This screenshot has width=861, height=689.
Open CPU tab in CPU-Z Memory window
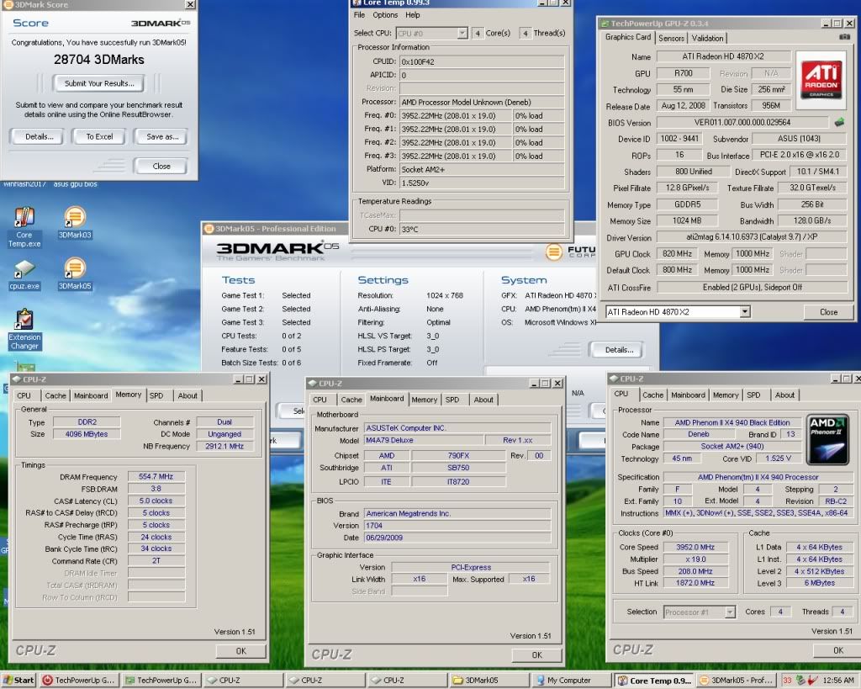click(24, 395)
